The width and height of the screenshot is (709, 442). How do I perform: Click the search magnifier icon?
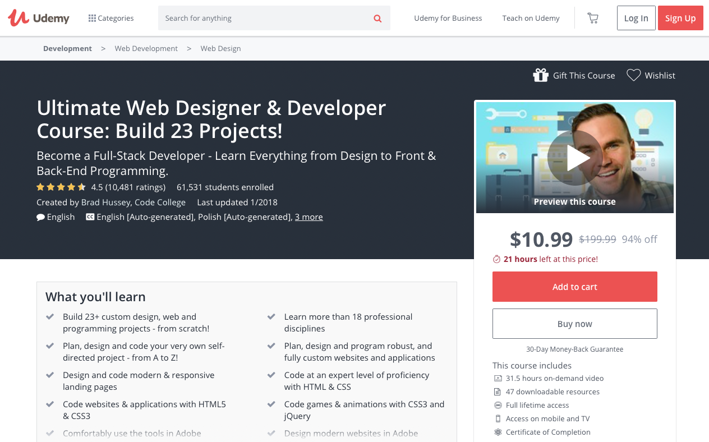click(x=377, y=19)
